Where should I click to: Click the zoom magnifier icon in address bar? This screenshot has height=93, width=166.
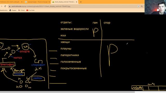point(142,6)
